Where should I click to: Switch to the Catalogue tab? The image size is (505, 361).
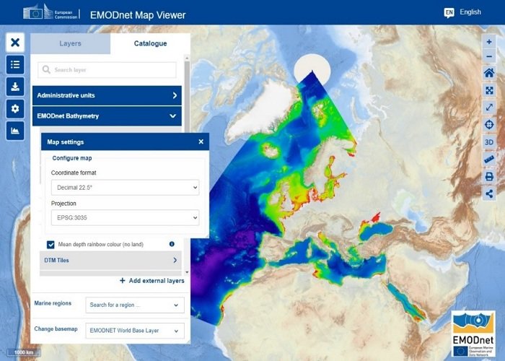coord(150,43)
